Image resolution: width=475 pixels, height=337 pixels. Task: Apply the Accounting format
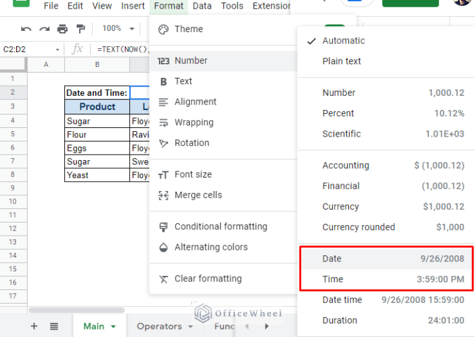[386, 165]
